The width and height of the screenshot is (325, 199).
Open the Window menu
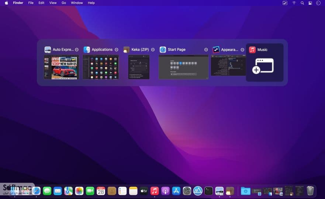point(77,3)
